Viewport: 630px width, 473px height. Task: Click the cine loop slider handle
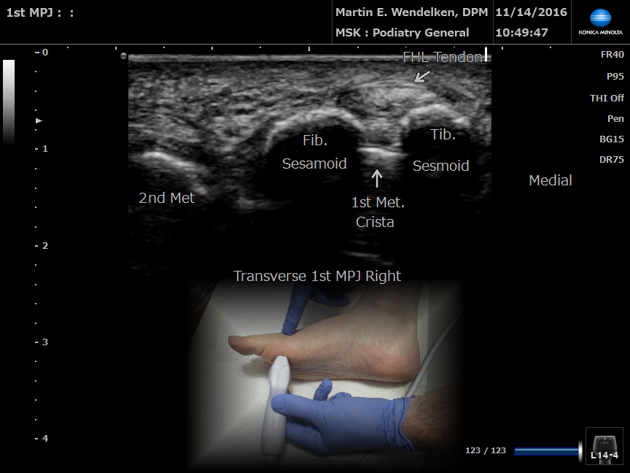581,451
